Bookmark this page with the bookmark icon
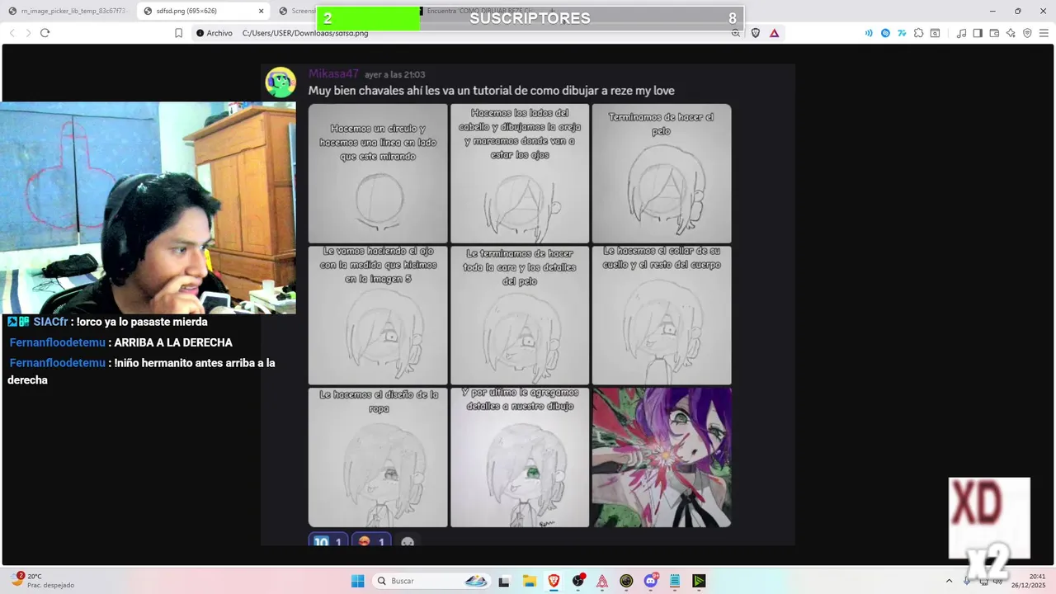The height and width of the screenshot is (594, 1056). (178, 33)
